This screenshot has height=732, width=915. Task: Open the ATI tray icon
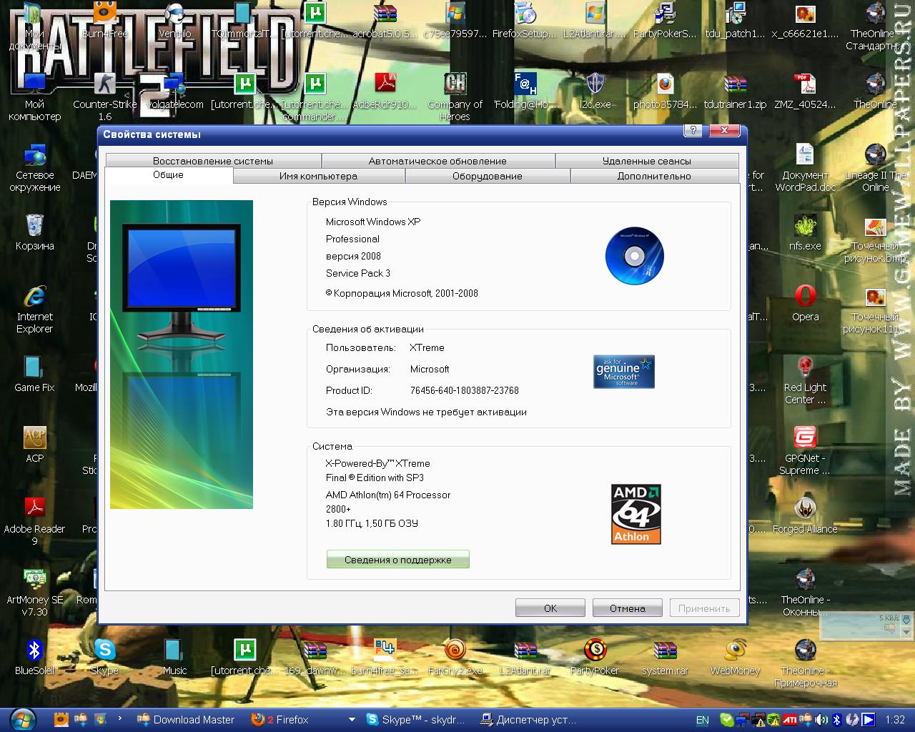(x=791, y=720)
